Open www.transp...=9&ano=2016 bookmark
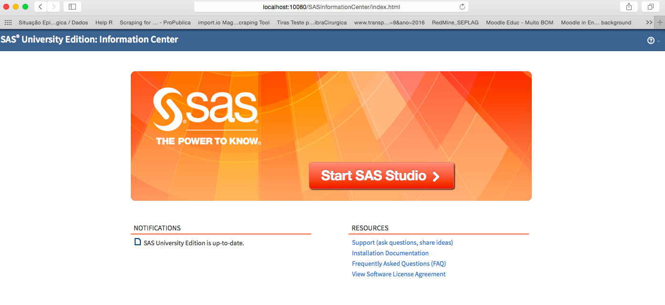 [390, 22]
